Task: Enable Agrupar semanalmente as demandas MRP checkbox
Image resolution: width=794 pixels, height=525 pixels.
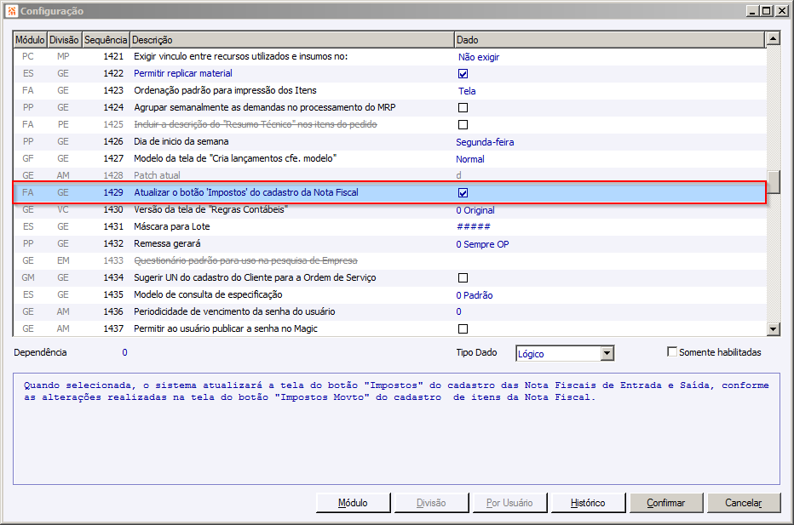Action: tap(463, 108)
